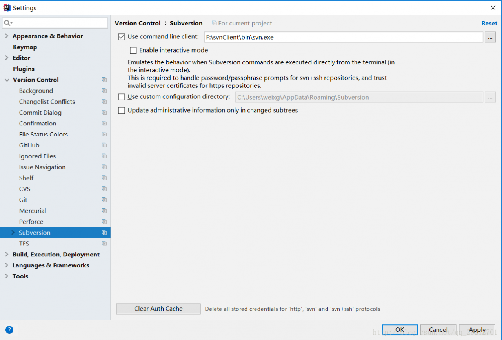Click the project-level icon beside Version Control
The width and height of the screenshot is (502, 340).
tap(104, 80)
